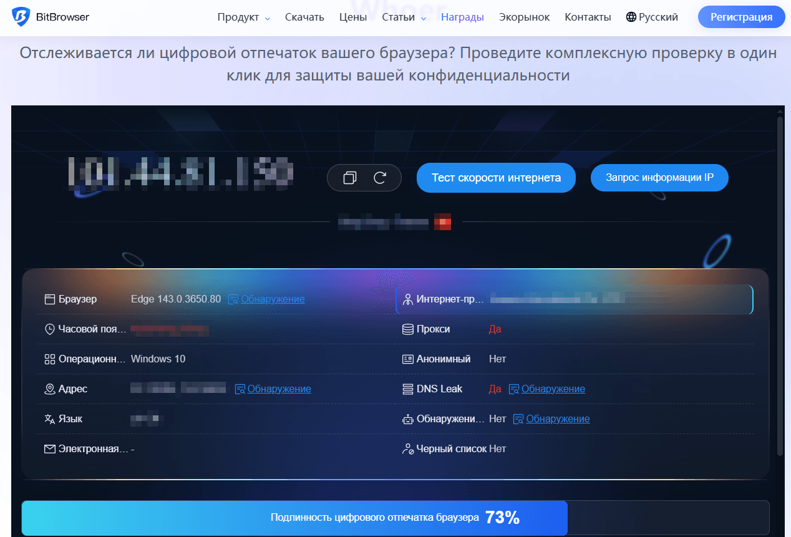Image resolution: width=791 pixels, height=537 pixels.
Task: Click the Часовой пояс clock icon
Action: (50, 329)
